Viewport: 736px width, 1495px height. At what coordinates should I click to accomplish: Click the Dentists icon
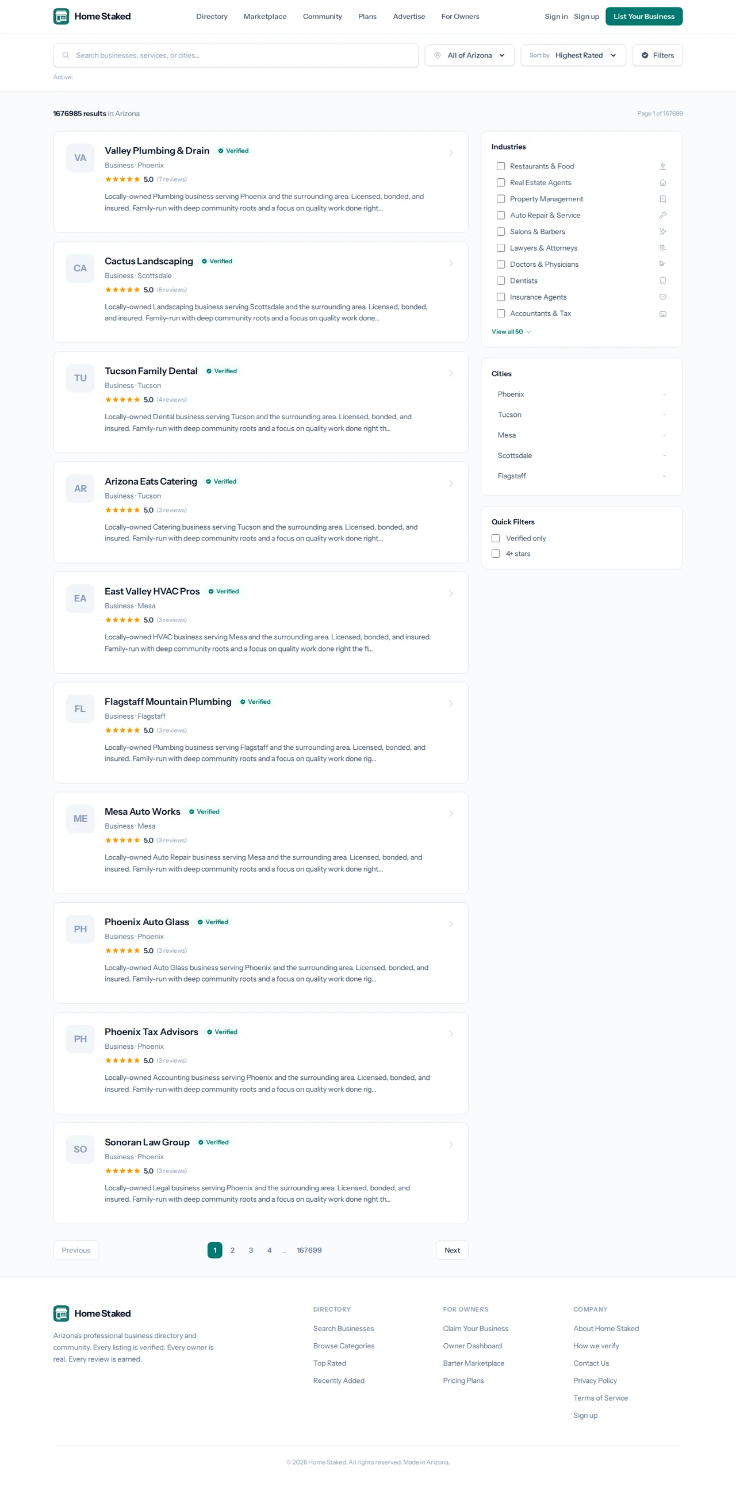662,281
